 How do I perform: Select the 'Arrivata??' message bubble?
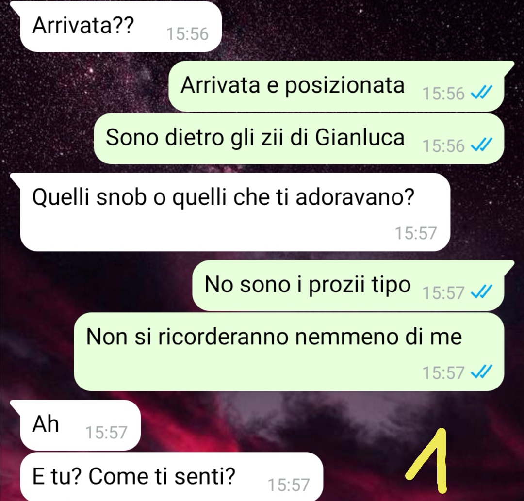tap(121, 26)
